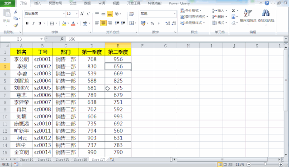Image resolution: width=289 pixels, height=167 pixels.
Task: Click the formula bar showing 656
Action: pyautogui.click(x=175, y=39)
